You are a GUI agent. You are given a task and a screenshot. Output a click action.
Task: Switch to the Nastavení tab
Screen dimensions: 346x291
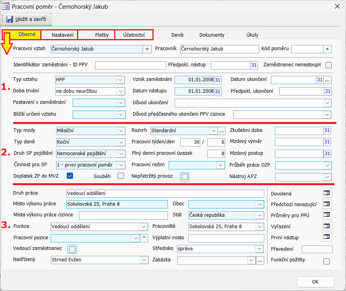[x=62, y=35]
